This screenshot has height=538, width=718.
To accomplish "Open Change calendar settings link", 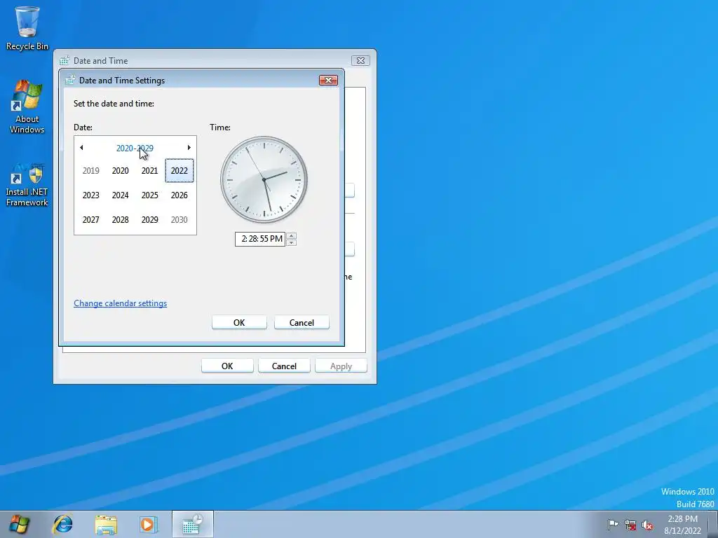I will (x=121, y=303).
